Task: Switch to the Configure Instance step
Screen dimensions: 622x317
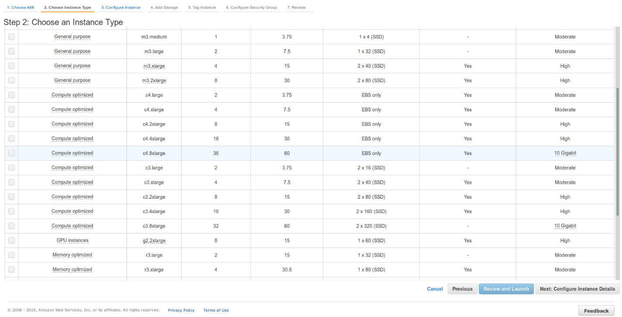Action: [x=121, y=7]
